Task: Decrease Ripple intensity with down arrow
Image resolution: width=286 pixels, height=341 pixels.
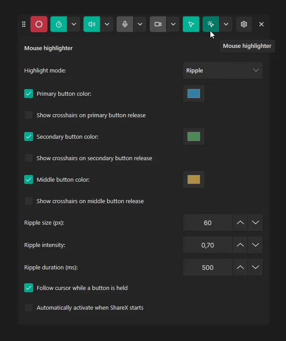Action: (x=255, y=245)
